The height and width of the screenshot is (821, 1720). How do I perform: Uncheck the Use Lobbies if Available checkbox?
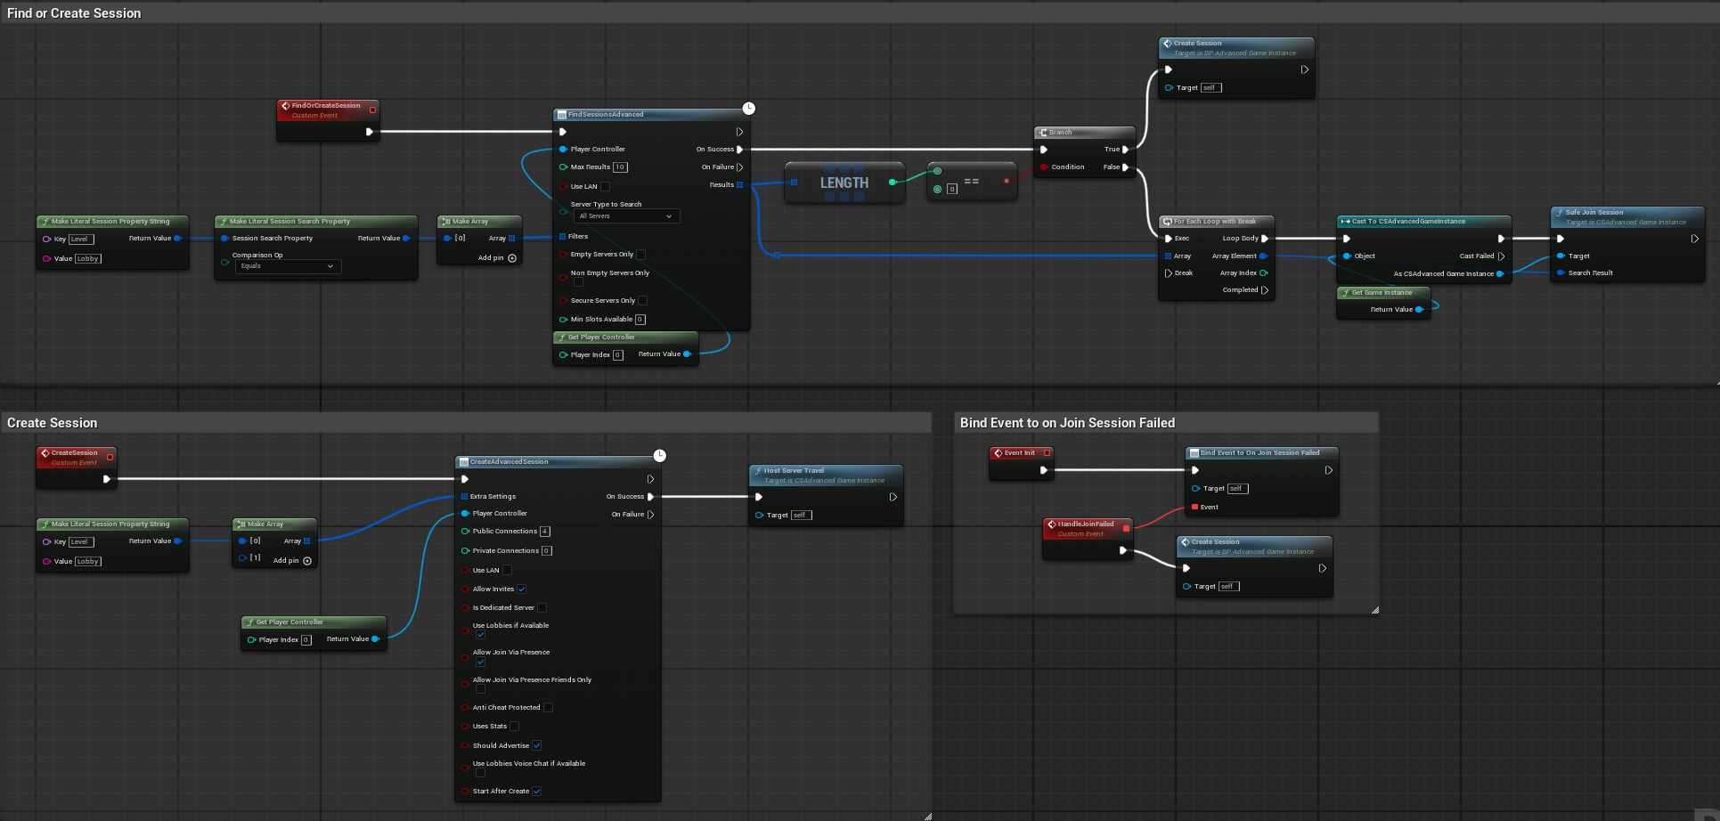(x=481, y=635)
